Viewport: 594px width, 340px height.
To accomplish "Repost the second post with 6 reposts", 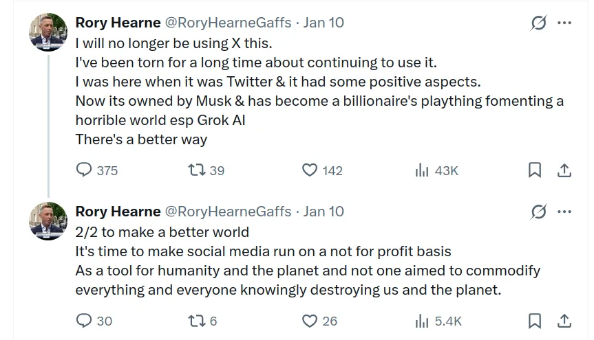I will (x=196, y=320).
